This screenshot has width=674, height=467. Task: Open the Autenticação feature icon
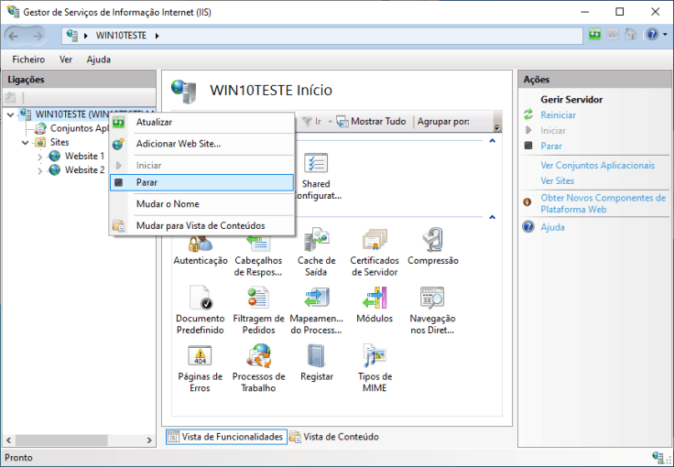click(200, 245)
